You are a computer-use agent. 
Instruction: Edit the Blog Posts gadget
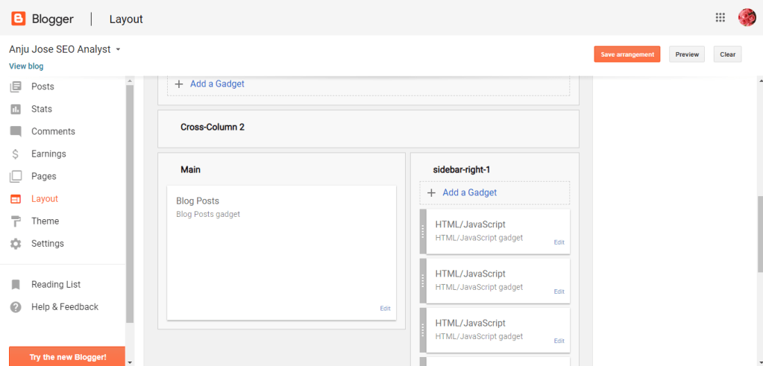pyautogui.click(x=385, y=308)
